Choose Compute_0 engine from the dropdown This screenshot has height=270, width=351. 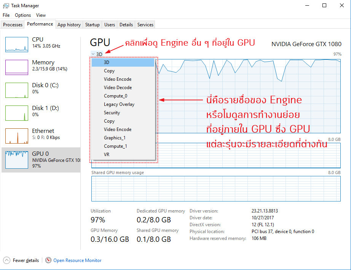pyautogui.click(x=116, y=96)
